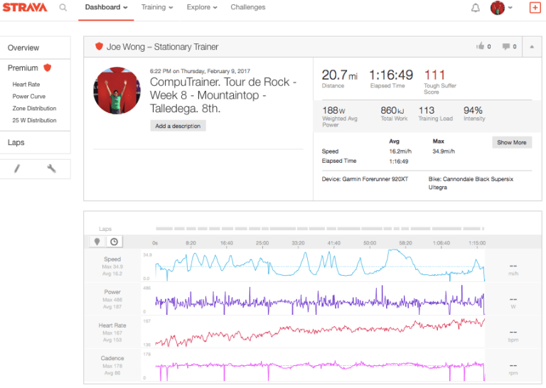Expand the Dashboard dropdown menu
Viewport: 546px width, 388px height.
pyautogui.click(x=106, y=8)
